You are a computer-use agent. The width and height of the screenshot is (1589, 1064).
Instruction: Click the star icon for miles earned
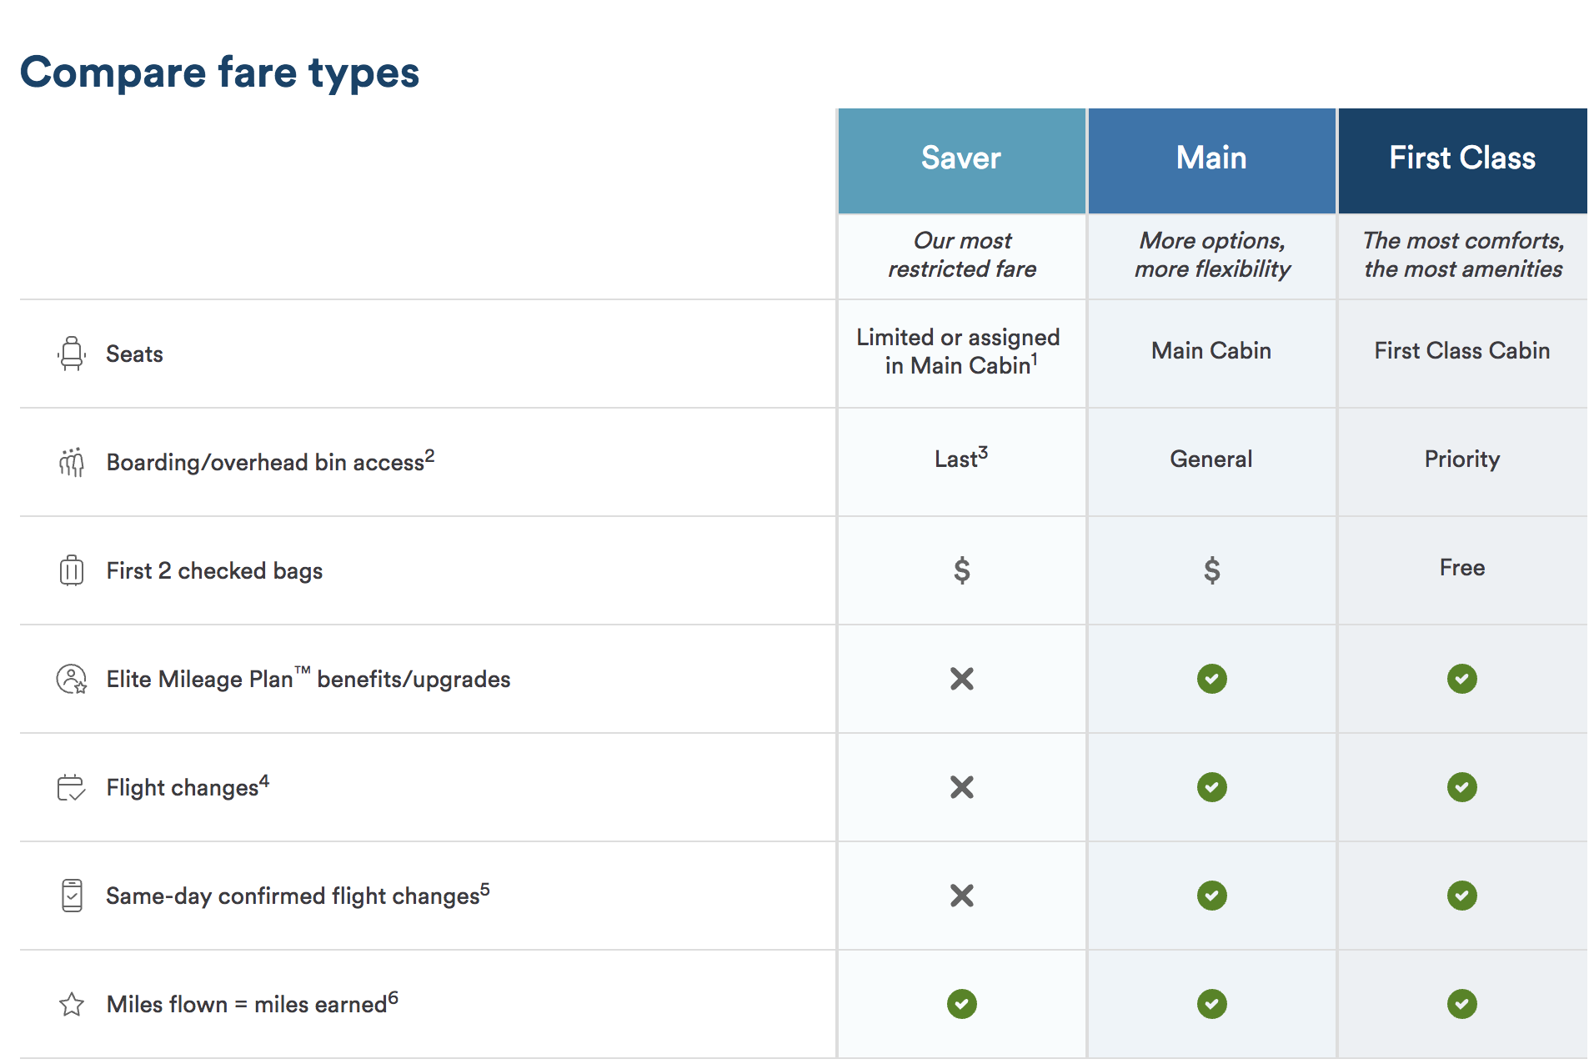click(72, 1004)
